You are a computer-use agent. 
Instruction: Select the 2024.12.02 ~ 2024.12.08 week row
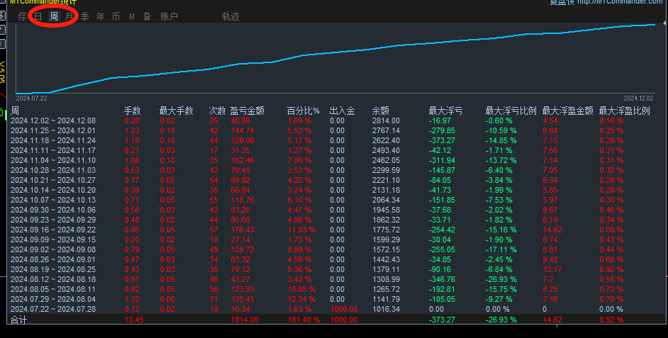[52, 121]
